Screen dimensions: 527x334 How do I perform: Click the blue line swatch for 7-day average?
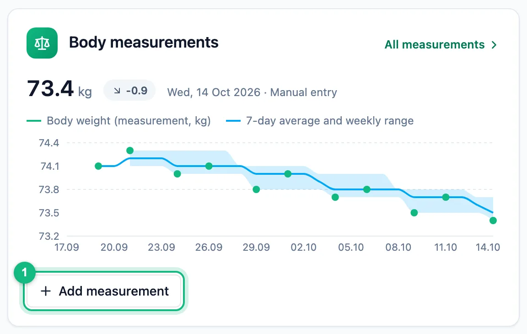233,121
